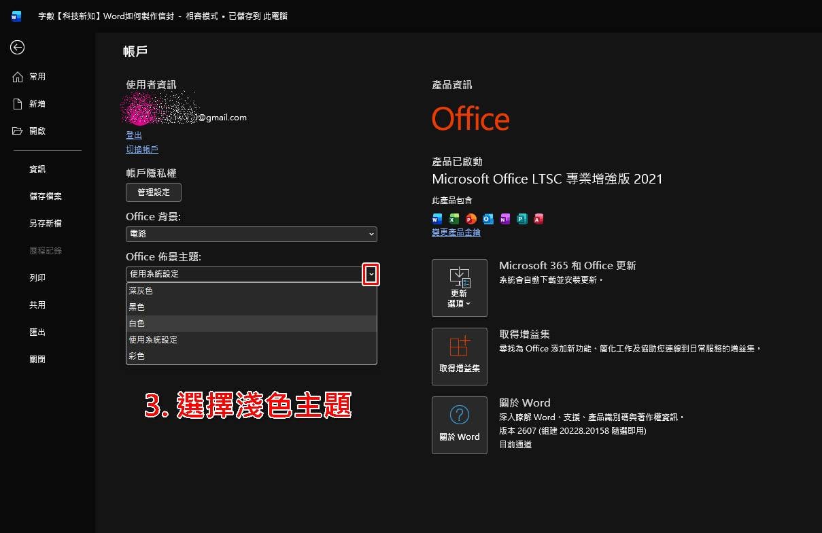This screenshot has width=822, height=533.
Task: Click the back arrow icon
Action: [x=17, y=47]
